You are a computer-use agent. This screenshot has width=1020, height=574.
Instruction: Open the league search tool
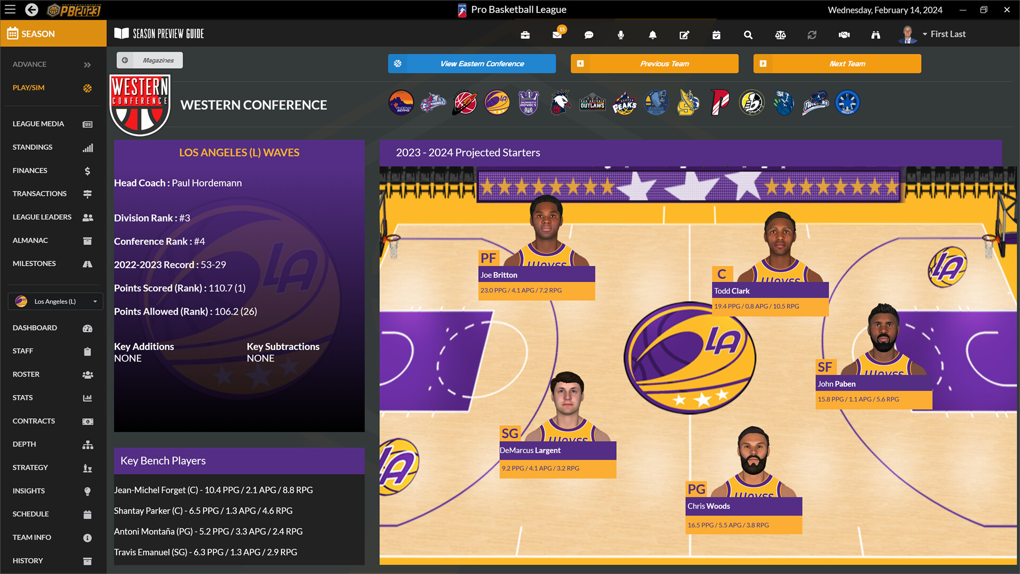tap(748, 34)
